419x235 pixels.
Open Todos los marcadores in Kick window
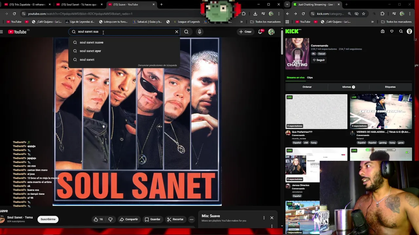[396, 22]
